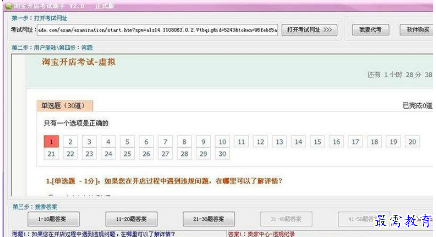The width and height of the screenshot is (436, 237).
Task: Click the 淘宝开店考试-虚拟 heading
Action: (x=78, y=62)
